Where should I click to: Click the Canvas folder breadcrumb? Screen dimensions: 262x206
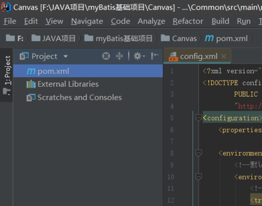[179, 38]
